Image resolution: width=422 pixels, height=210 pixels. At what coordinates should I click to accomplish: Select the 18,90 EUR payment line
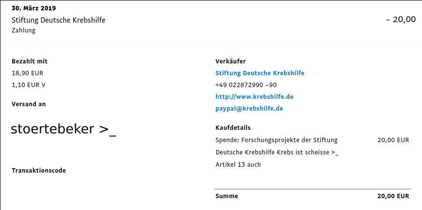pos(28,73)
